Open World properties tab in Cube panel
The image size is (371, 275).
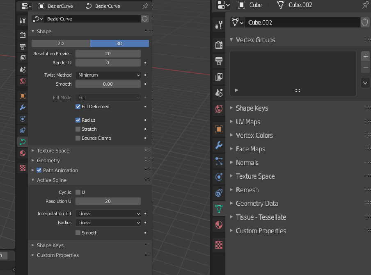click(x=219, y=109)
